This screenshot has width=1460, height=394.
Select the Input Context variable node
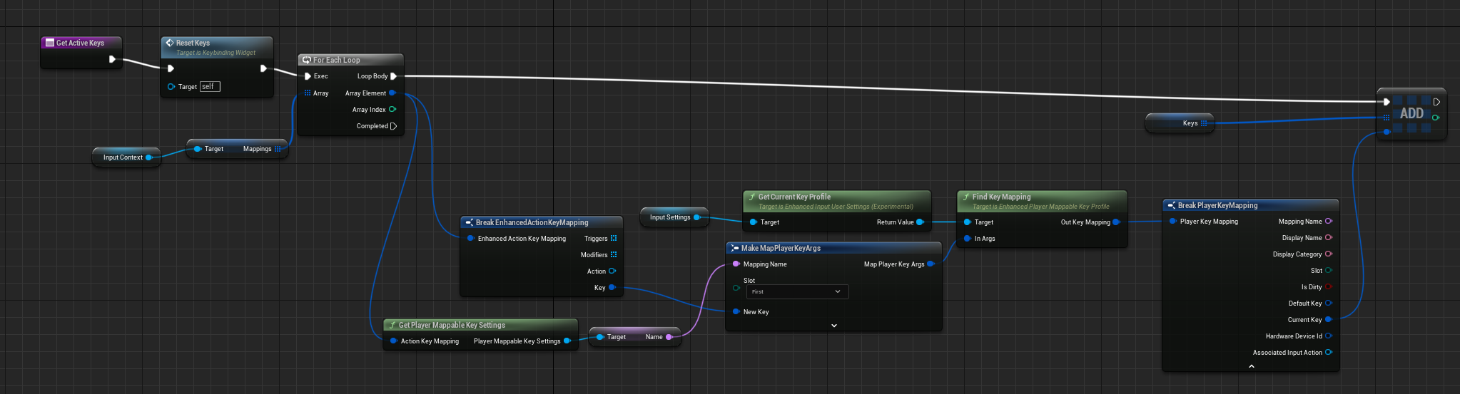pyautogui.click(x=123, y=157)
